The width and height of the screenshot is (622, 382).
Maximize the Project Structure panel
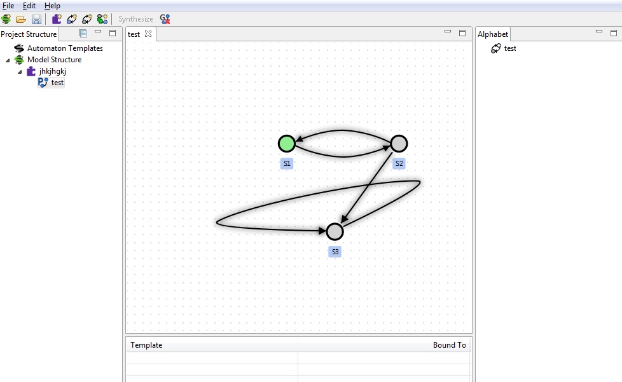[113, 33]
